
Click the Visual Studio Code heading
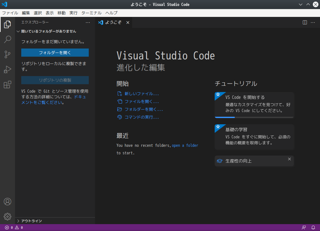point(166,56)
